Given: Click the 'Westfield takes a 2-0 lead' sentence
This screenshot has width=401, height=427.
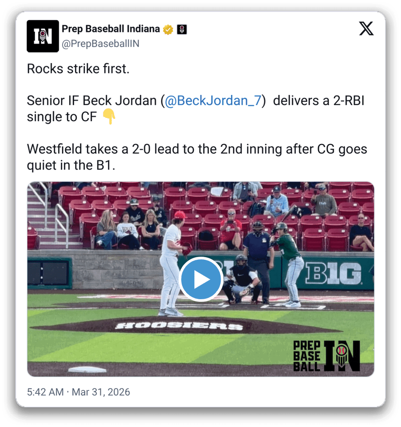Looking at the screenshot, I should coord(197,157).
